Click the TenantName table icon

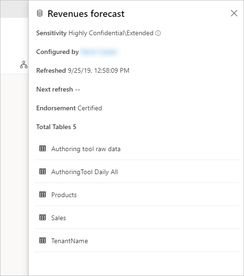(x=42, y=240)
